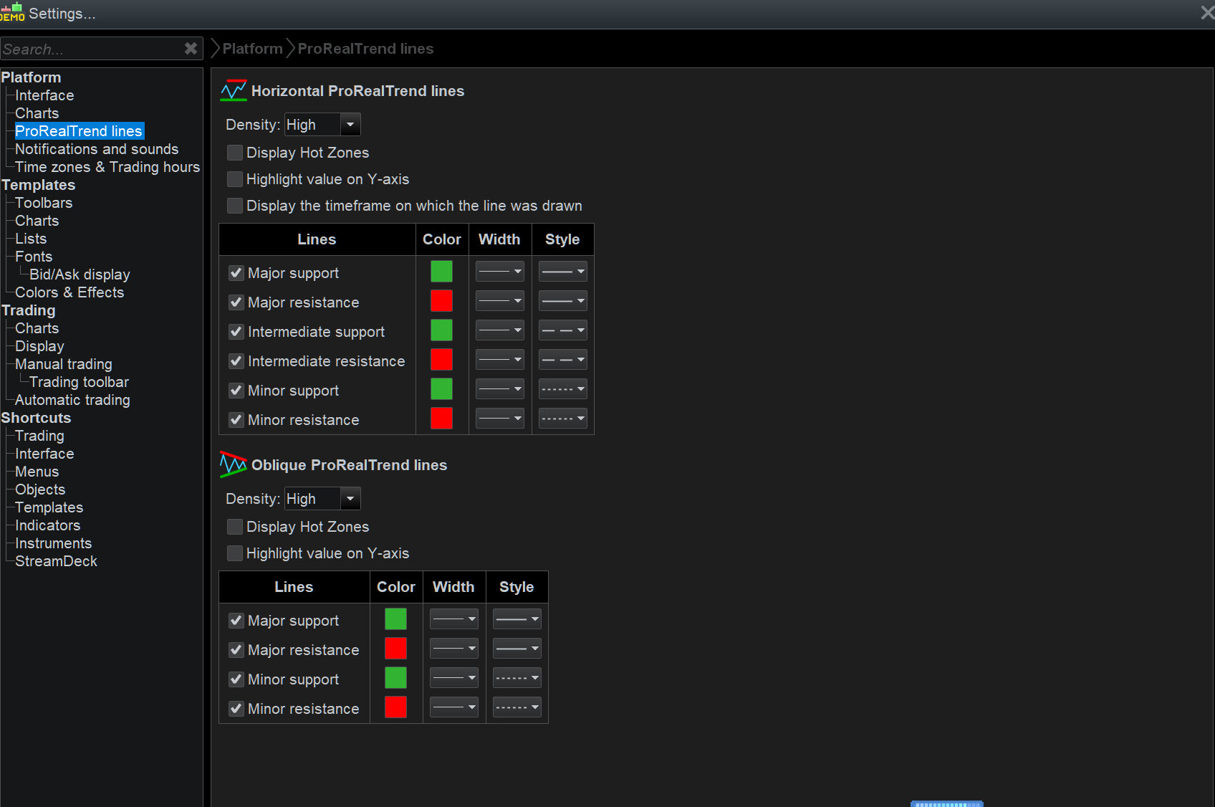This screenshot has height=807, width=1215.
Task: Enable Display Hot Zones for oblique lines
Action: click(234, 527)
